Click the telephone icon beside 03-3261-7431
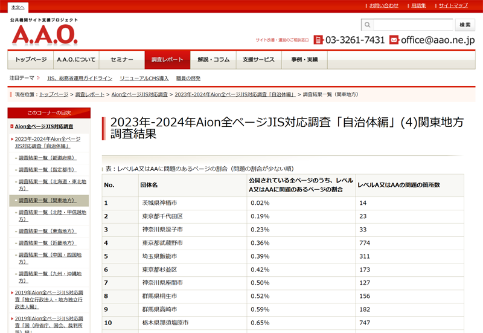Screen dimensions: 483x333 coord(318,40)
